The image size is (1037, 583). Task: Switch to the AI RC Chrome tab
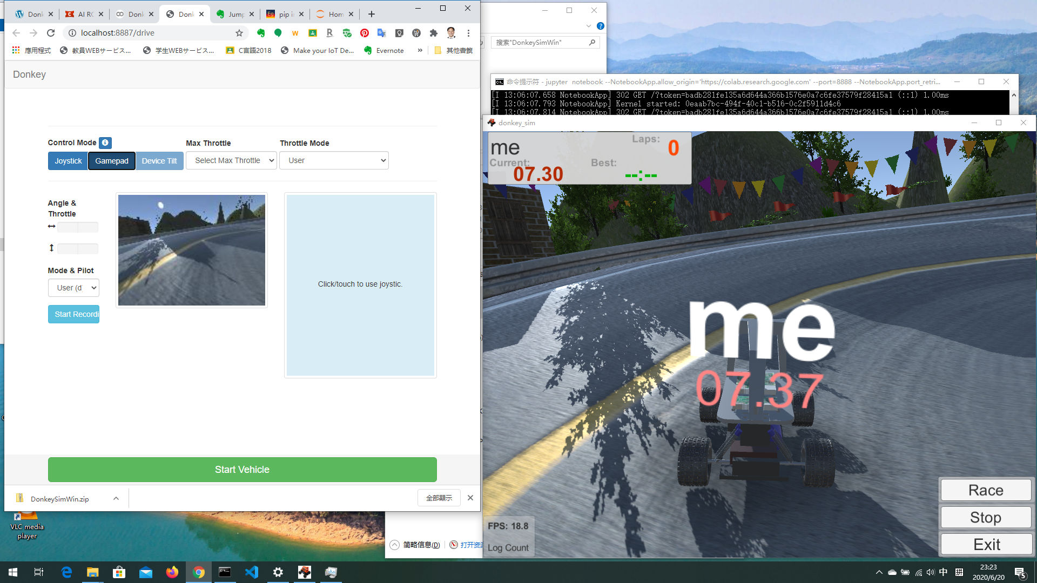(x=84, y=14)
